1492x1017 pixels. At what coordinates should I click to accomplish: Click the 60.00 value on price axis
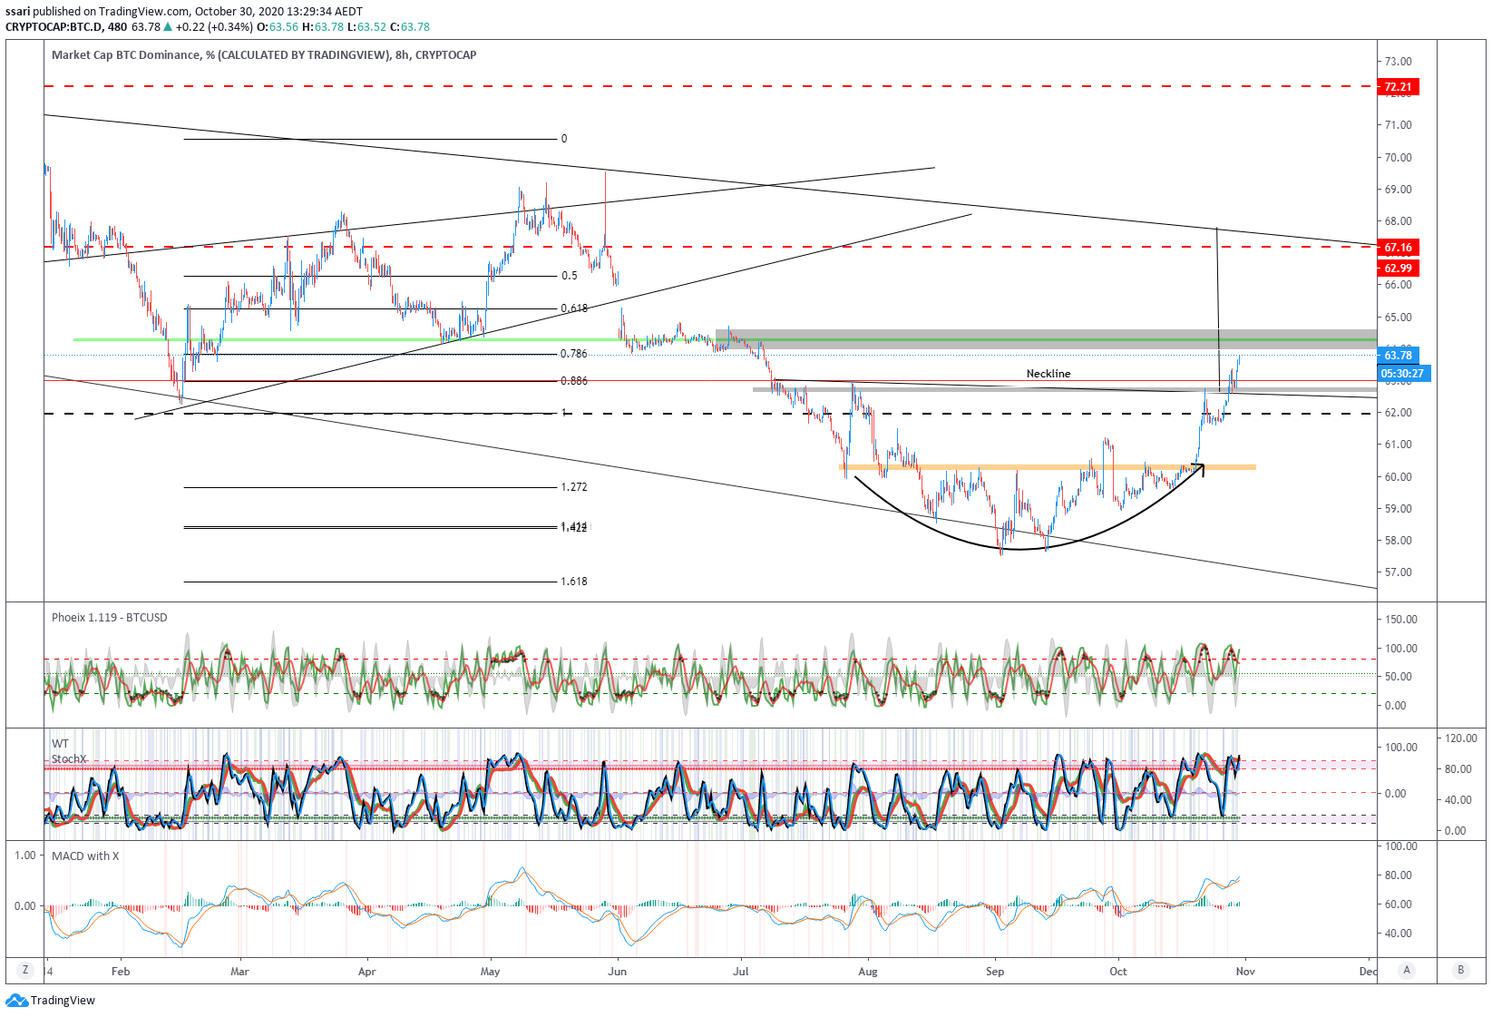click(x=1398, y=476)
